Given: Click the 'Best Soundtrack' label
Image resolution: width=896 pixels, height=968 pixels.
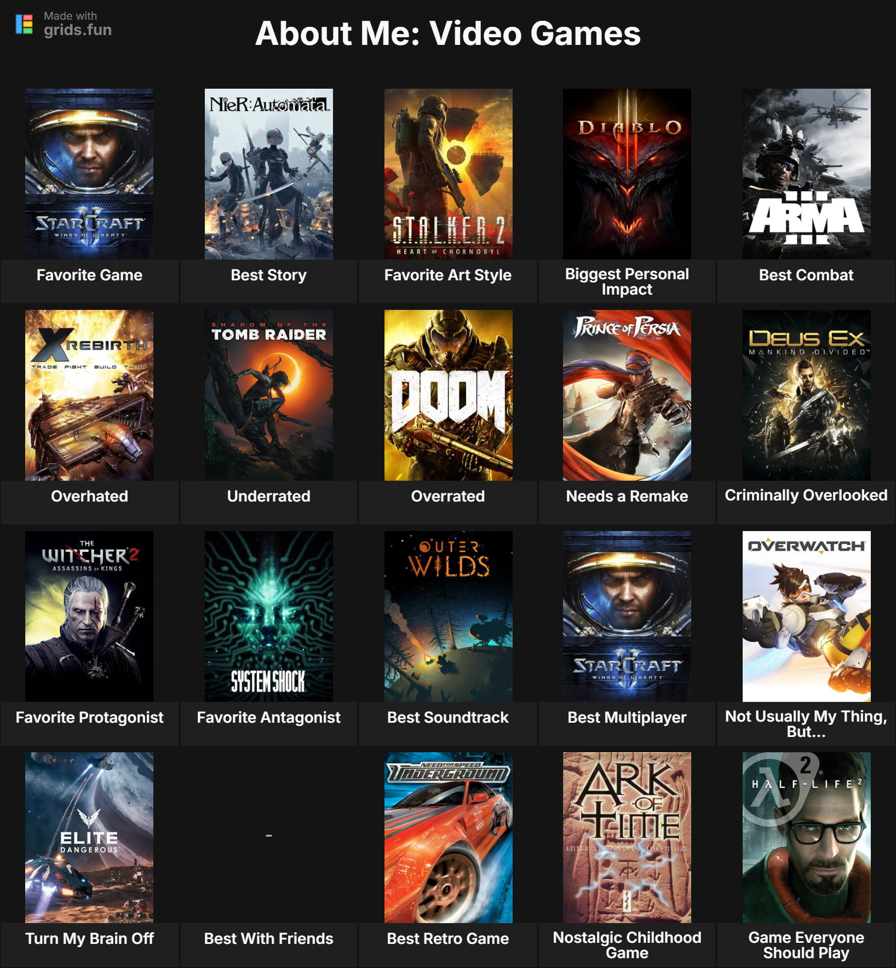Looking at the screenshot, I should point(448,717).
